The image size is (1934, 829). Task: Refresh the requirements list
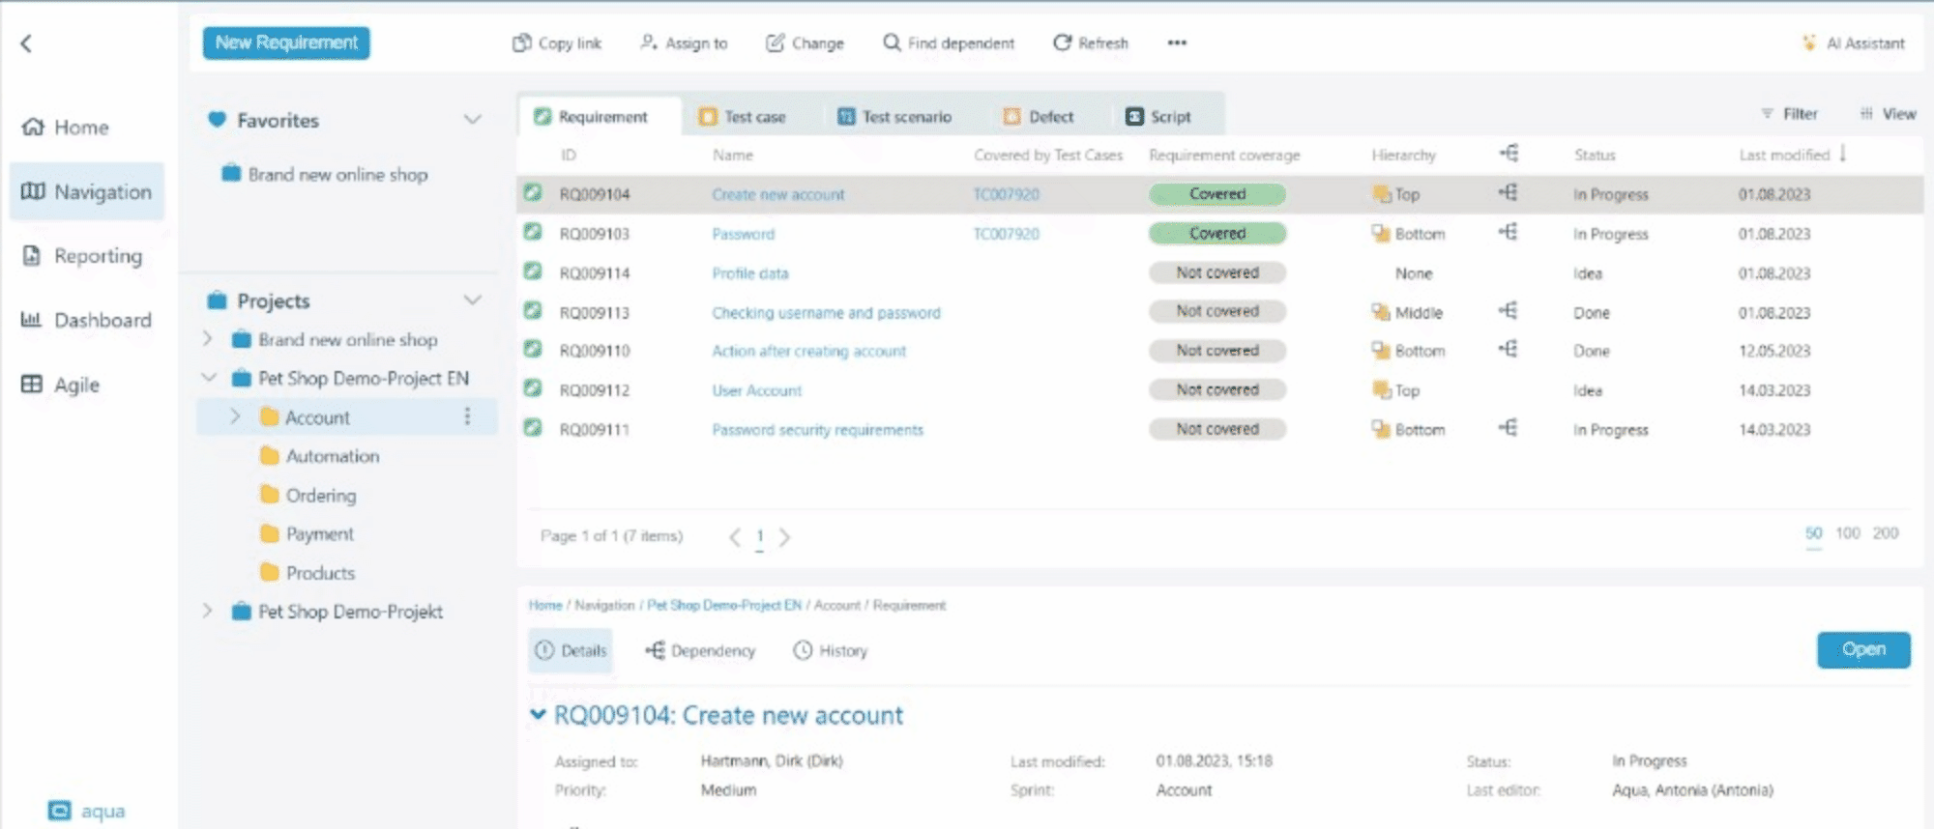[1062, 43]
